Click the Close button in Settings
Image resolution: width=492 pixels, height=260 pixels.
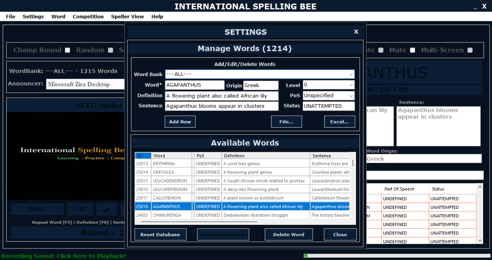click(340, 234)
